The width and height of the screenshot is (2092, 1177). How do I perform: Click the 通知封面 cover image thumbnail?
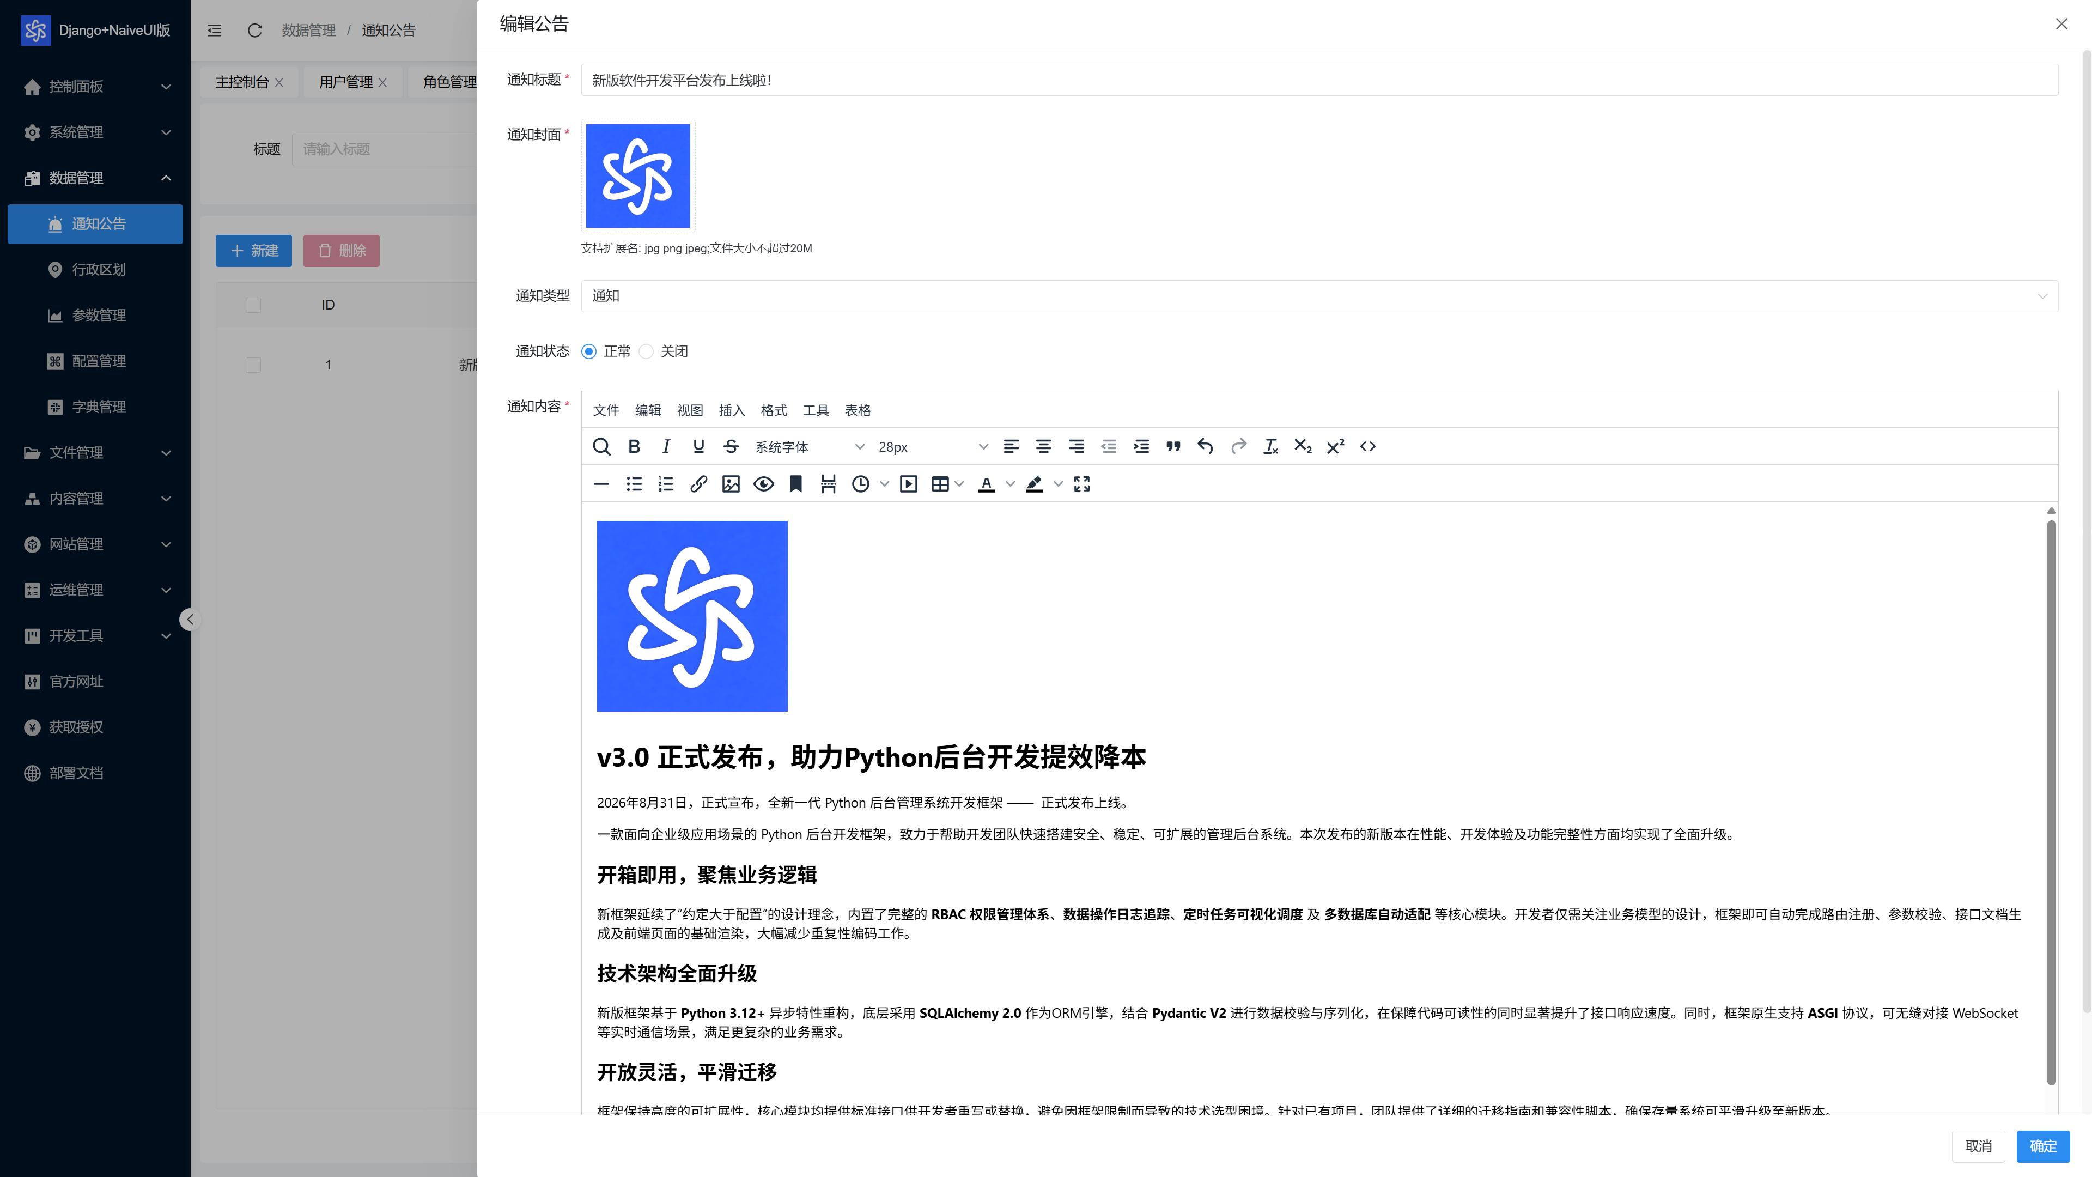click(x=637, y=175)
